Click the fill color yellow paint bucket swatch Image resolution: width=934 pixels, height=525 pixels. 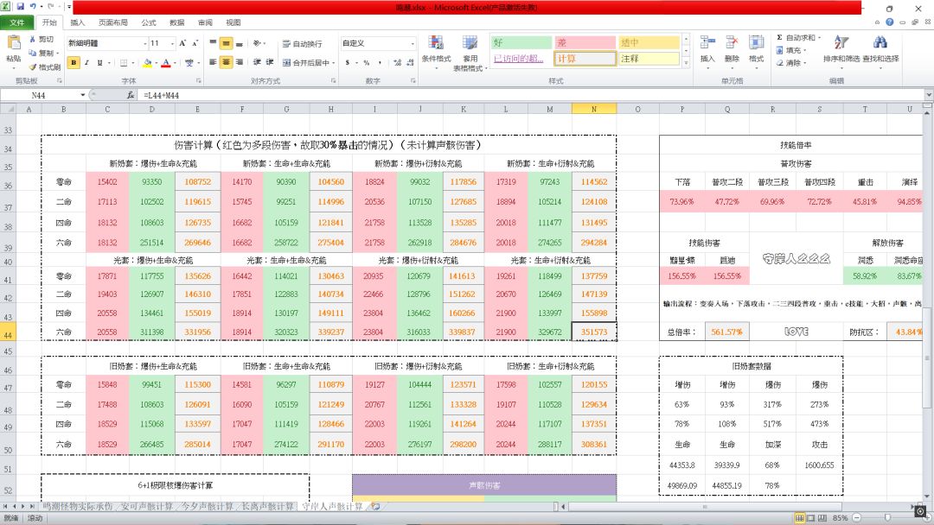147,62
